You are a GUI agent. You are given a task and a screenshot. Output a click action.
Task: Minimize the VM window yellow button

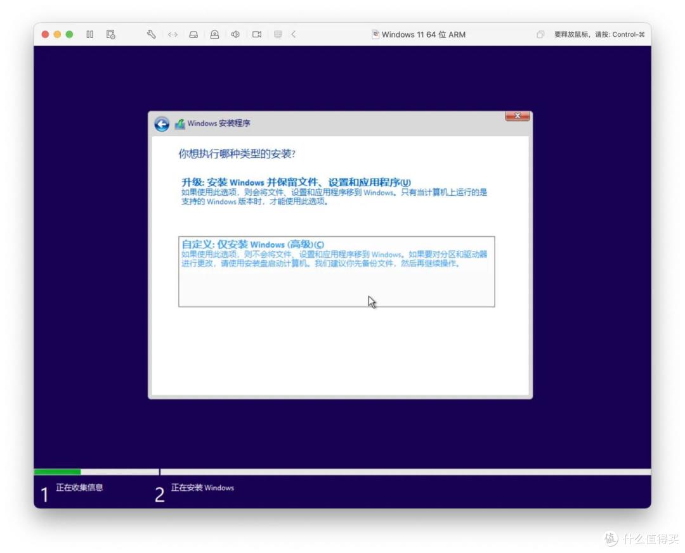coord(57,34)
